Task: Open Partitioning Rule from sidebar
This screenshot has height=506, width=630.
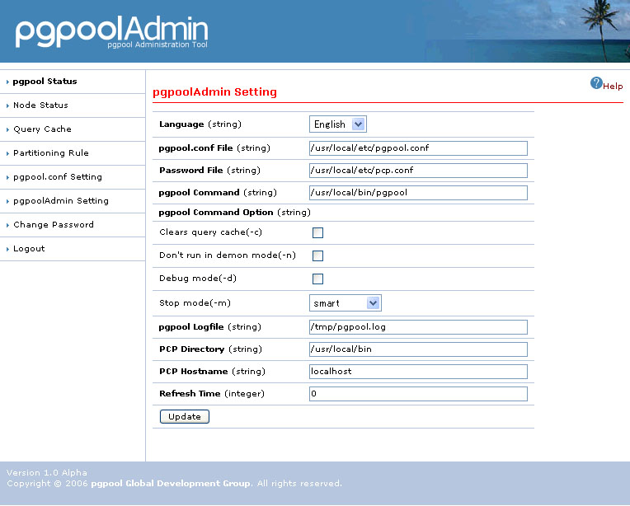Action: pyautogui.click(x=50, y=153)
